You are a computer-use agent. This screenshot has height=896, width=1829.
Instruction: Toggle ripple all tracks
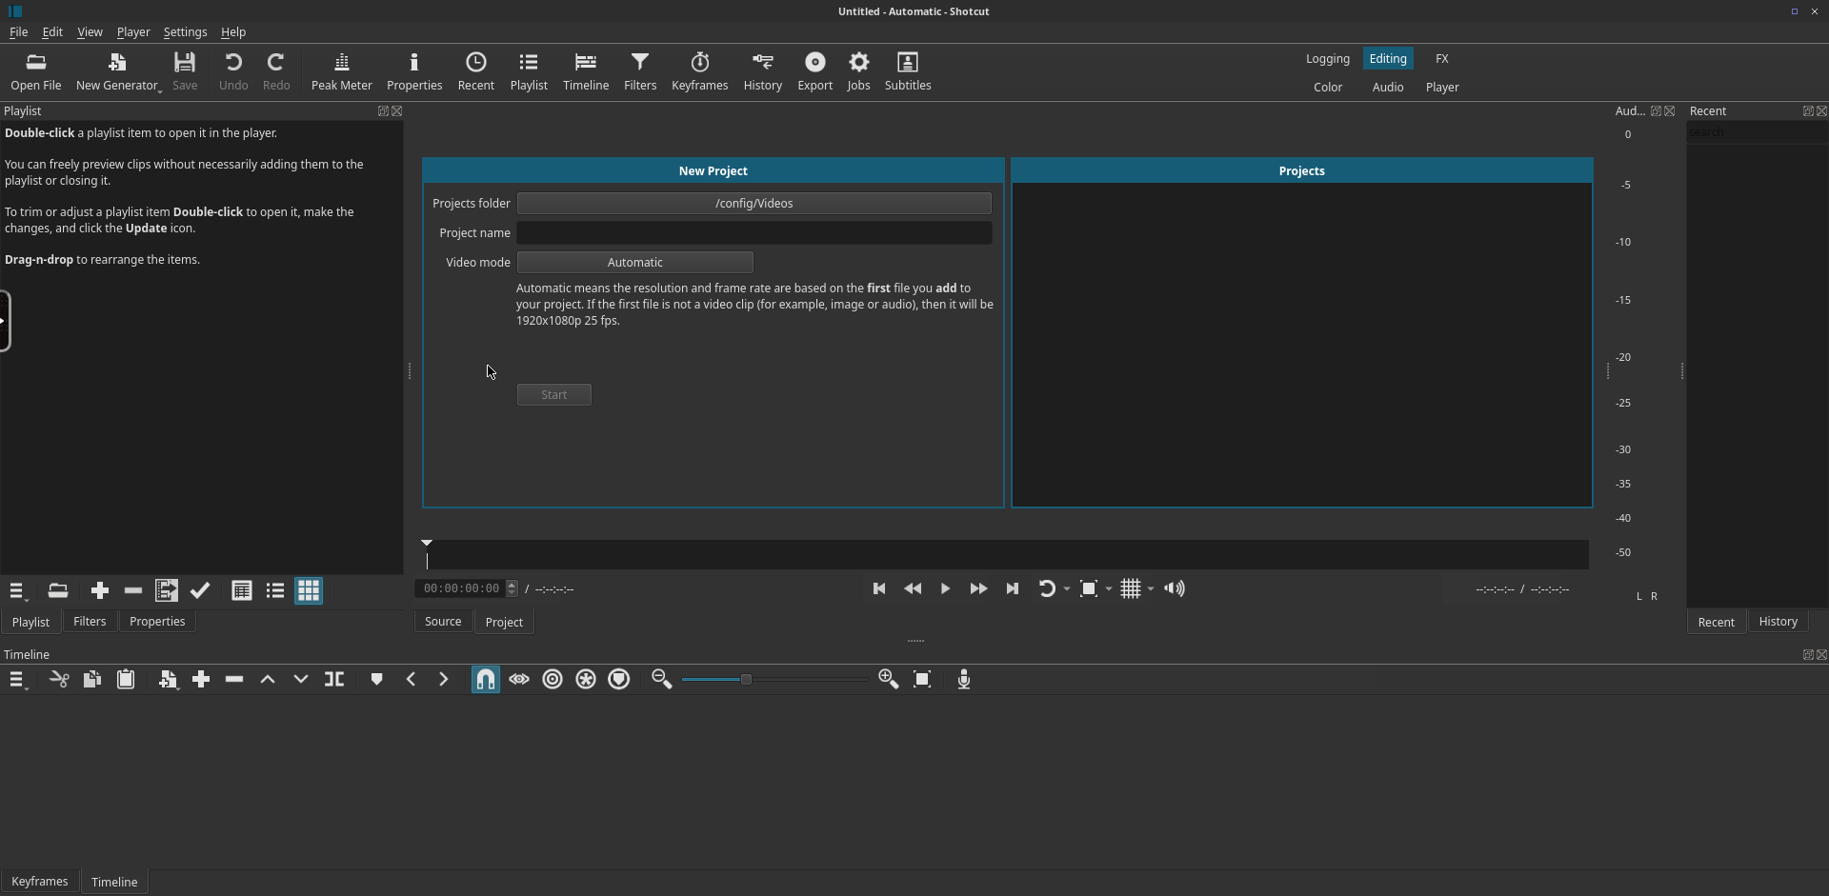click(x=586, y=680)
